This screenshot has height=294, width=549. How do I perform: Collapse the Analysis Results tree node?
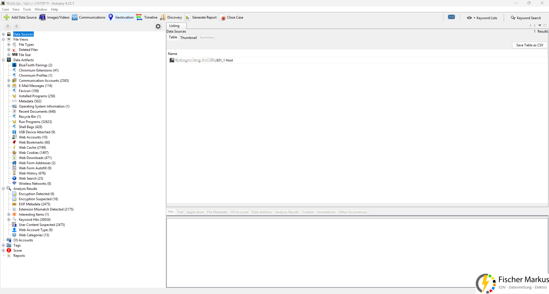(x=3, y=189)
